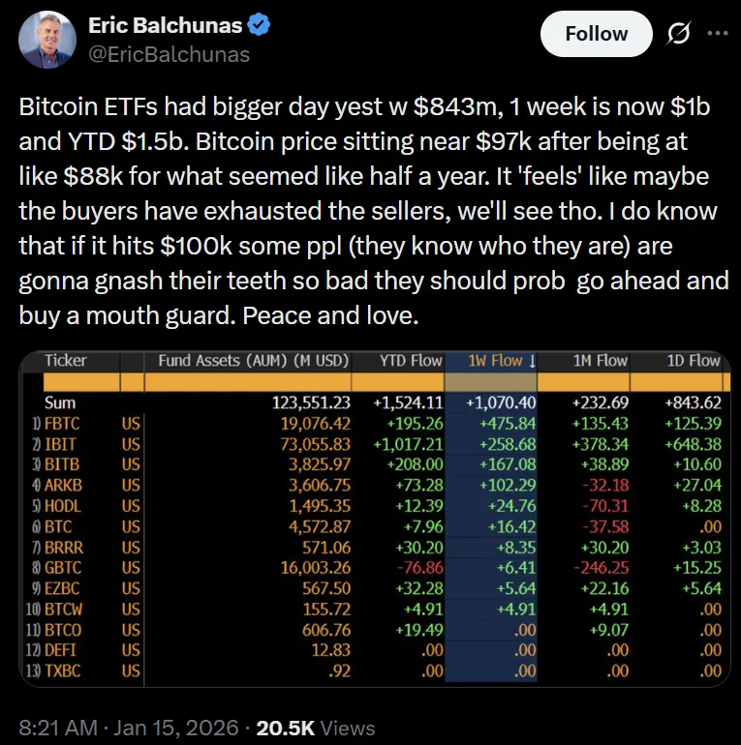Select the FBTC ticker row
741x745 pixels.
[x=64, y=422]
